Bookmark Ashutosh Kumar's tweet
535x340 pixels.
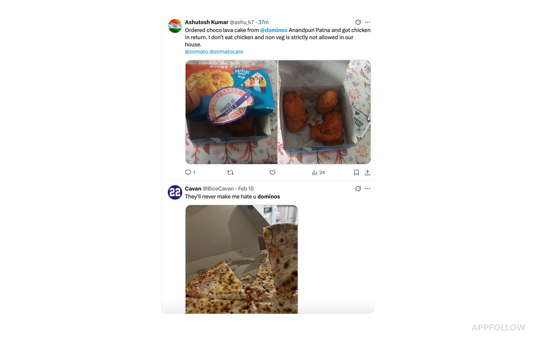(x=356, y=173)
